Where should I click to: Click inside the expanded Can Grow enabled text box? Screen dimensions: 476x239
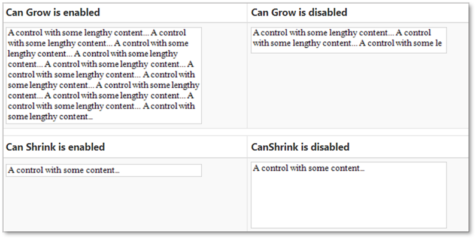coord(104,75)
